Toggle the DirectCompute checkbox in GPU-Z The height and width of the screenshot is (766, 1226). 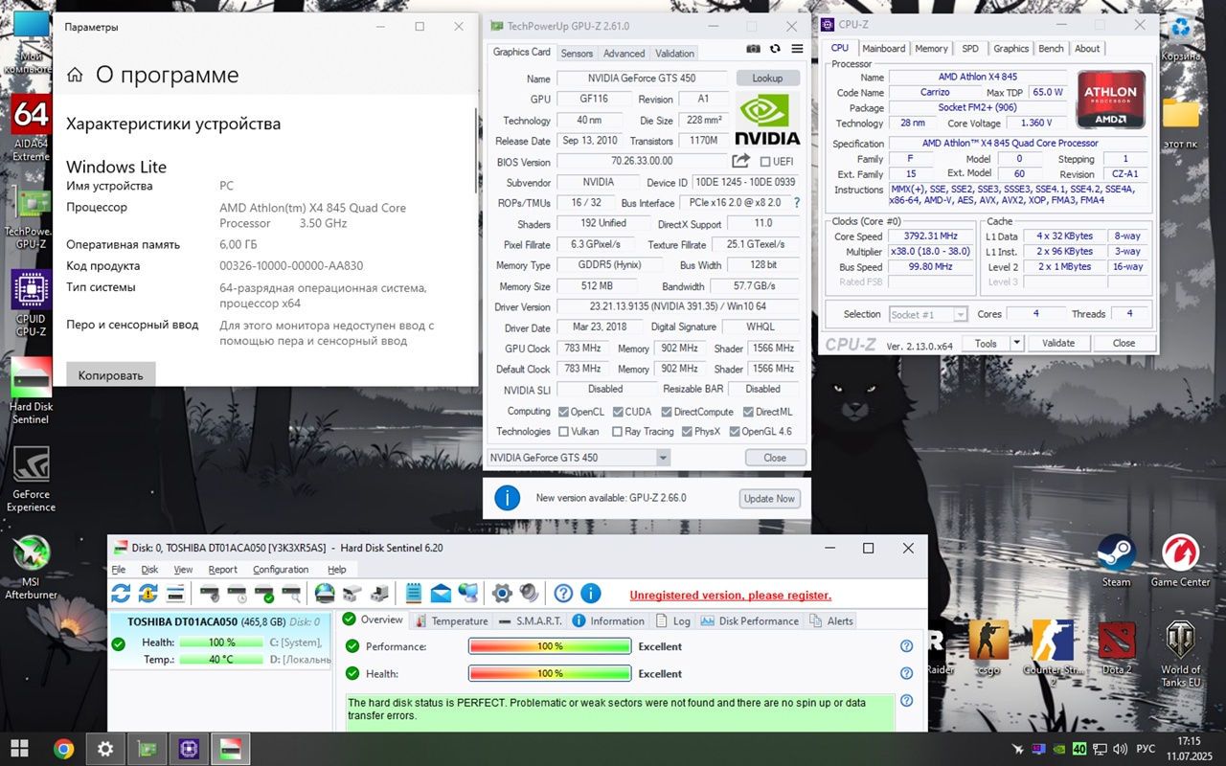(x=665, y=412)
